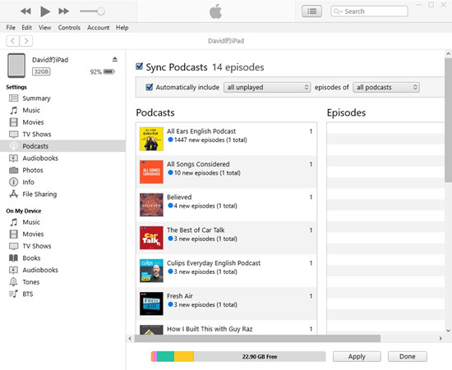Click the 10 new episodes text
This screenshot has height=370, width=452.
click(207, 173)
